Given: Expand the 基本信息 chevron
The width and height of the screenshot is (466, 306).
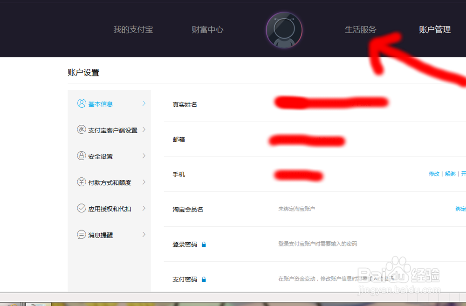Looking at the screenshot, I should point(144,103).
